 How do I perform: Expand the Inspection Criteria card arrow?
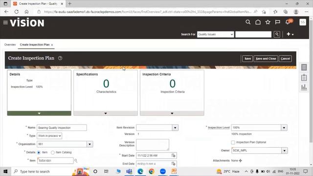172,113
